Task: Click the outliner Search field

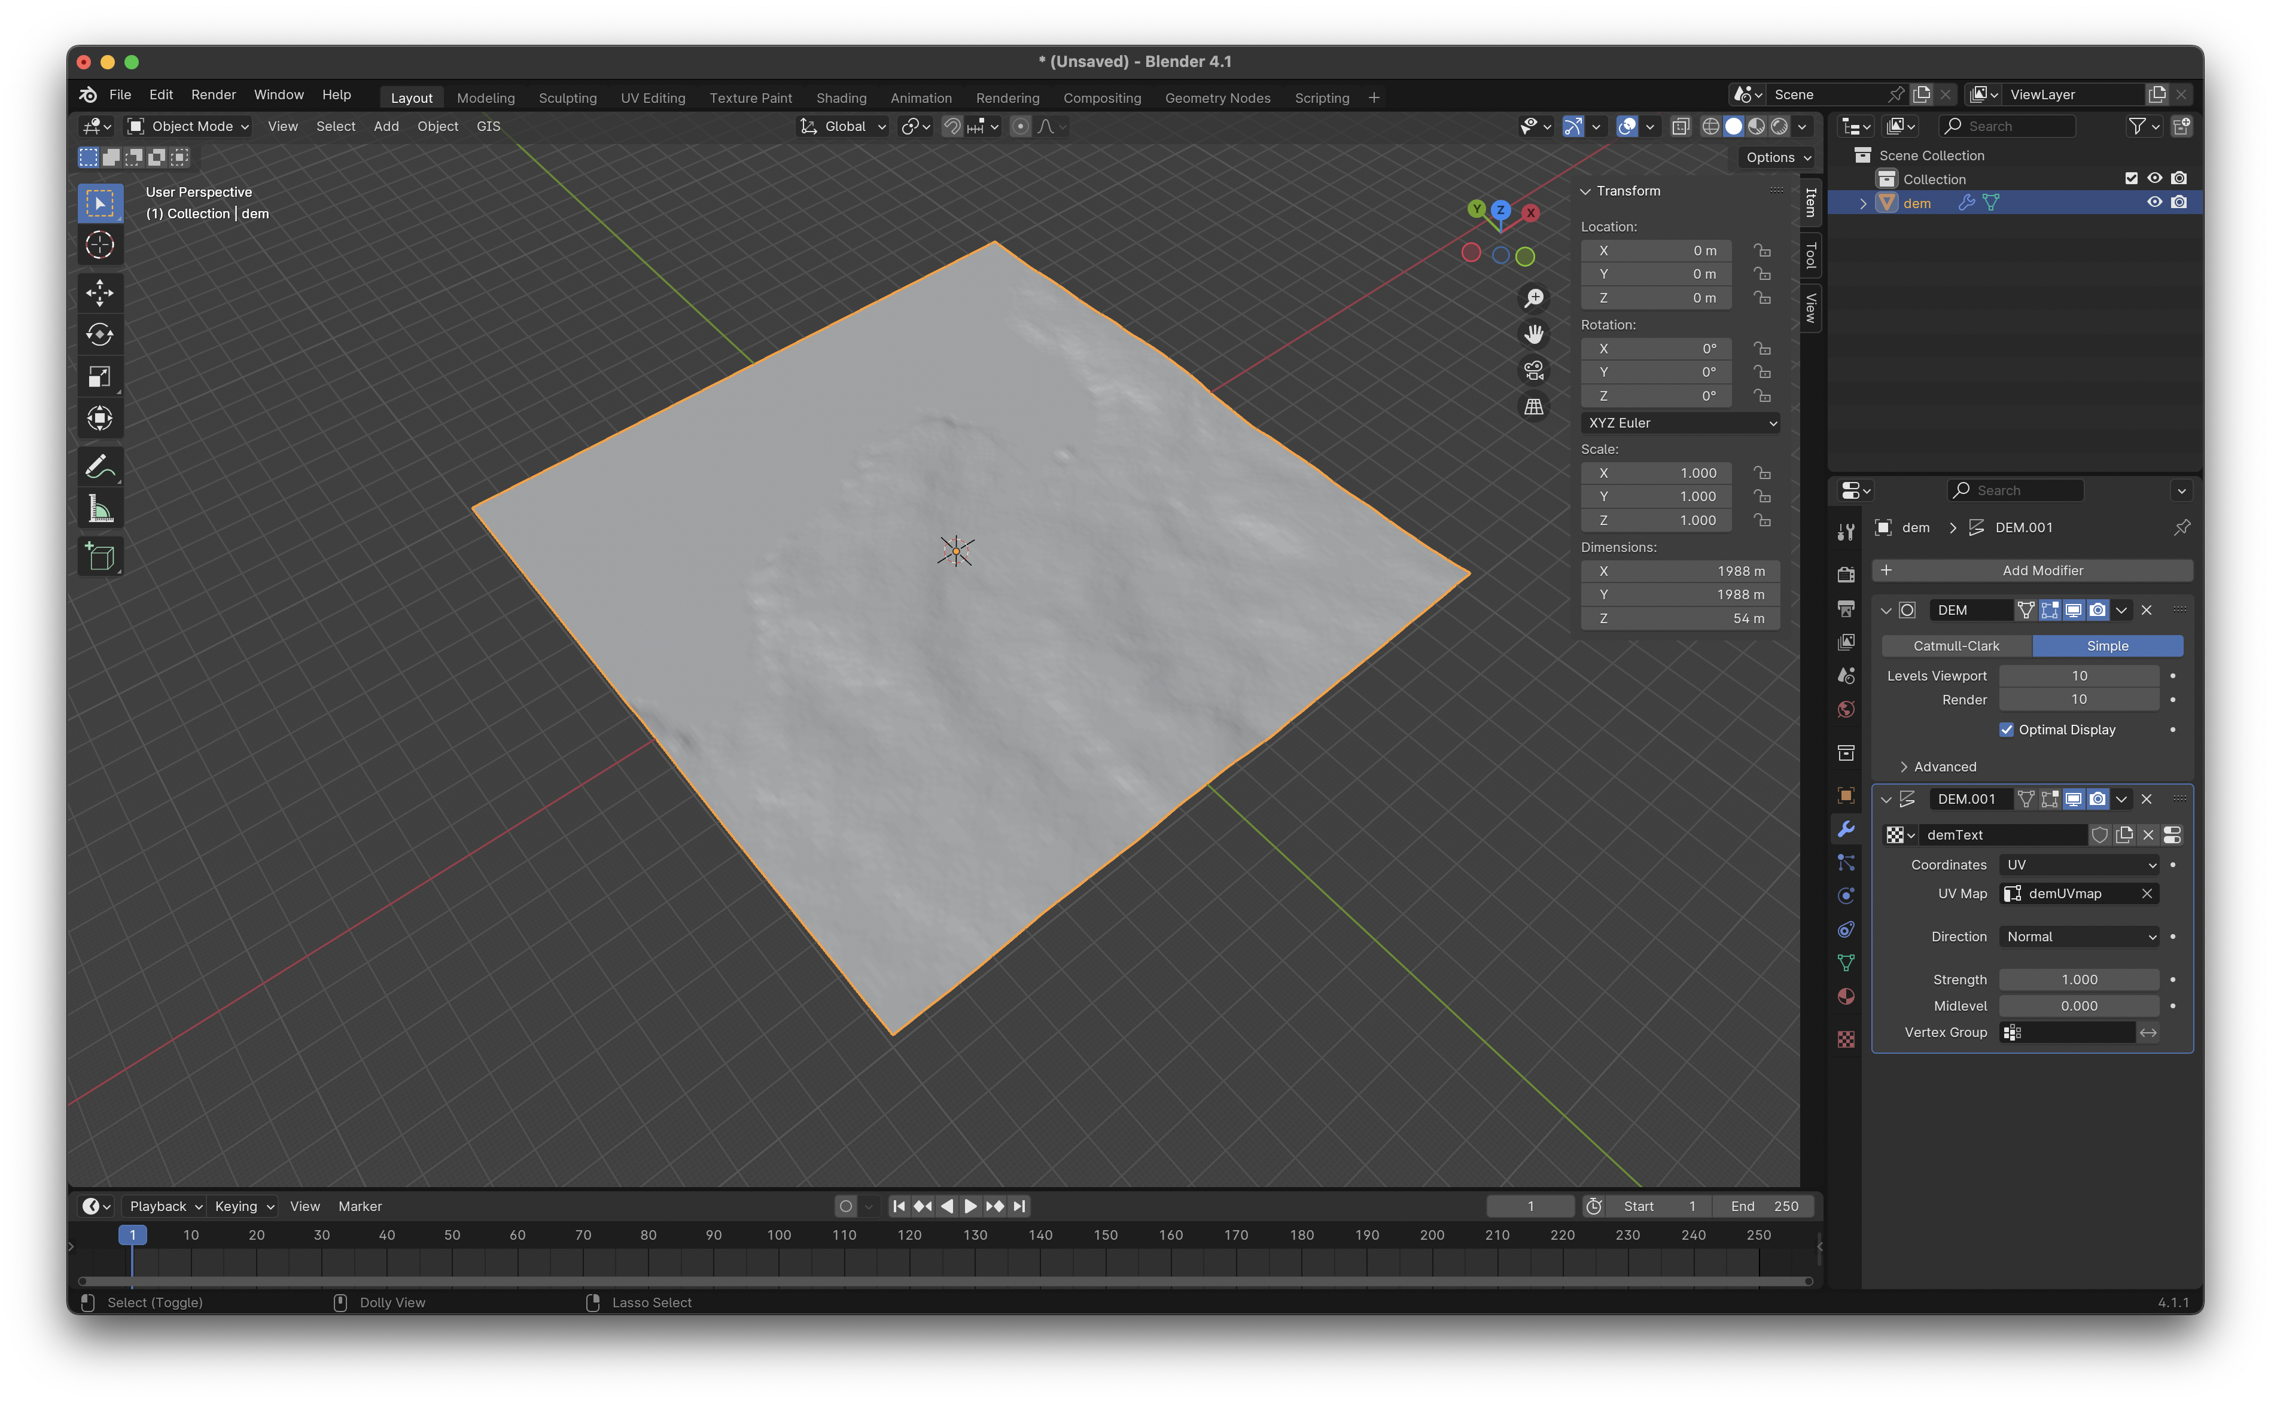Action: tap(2007, 126)
